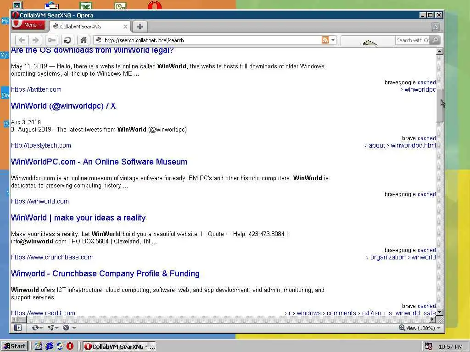470x352 pixels.
Task: Expand the Opera Turbo dropdown arrow
Action: (x=74, y=328)
